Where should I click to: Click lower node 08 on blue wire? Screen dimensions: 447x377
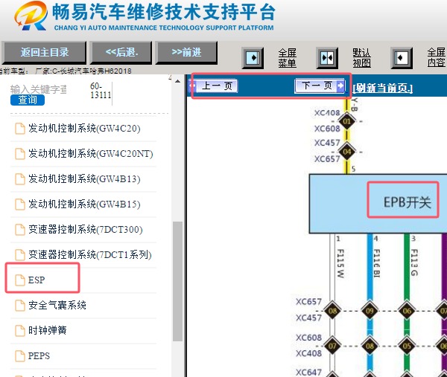370,346
